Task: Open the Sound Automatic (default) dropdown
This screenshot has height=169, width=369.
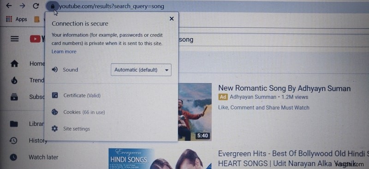Action: [141, 70]
